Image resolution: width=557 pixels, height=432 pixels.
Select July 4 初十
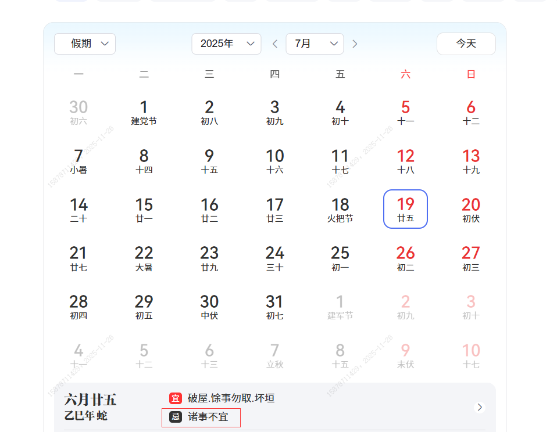click(340, 112)
